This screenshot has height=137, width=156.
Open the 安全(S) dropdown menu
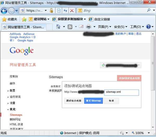[x=121, y=27]
